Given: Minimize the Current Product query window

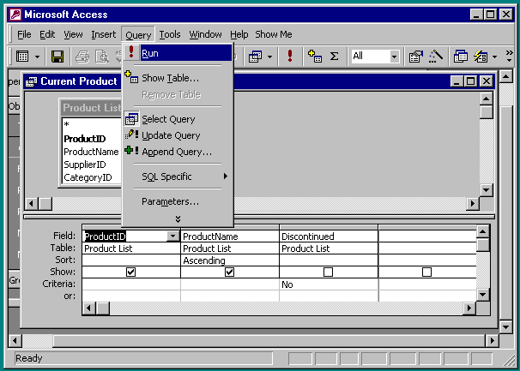Looking at the screenshot, I should click(x=457, y=81).
